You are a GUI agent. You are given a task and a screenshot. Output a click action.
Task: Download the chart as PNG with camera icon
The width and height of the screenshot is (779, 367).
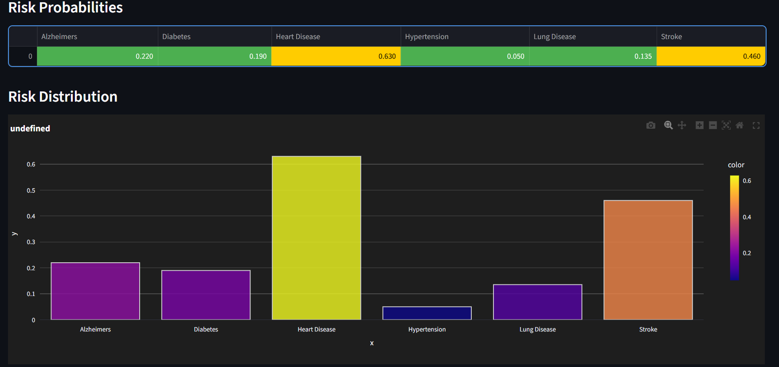[x=650, y=126]
